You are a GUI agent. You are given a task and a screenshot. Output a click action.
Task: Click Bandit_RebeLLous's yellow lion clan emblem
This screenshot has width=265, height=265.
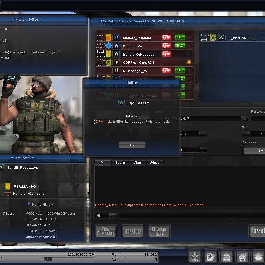pos(108,54)
